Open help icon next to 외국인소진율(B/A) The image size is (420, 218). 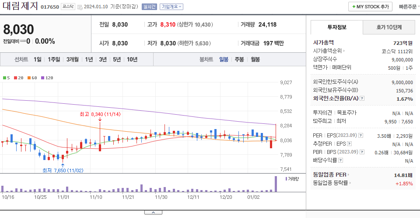click(x=362, y=99)
